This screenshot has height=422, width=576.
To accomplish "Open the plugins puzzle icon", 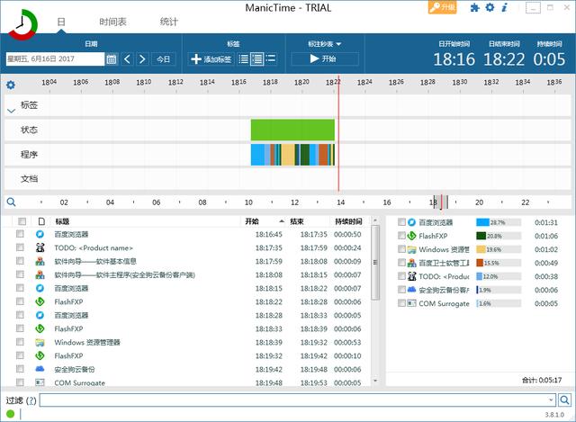I will [x=475, y=7].
